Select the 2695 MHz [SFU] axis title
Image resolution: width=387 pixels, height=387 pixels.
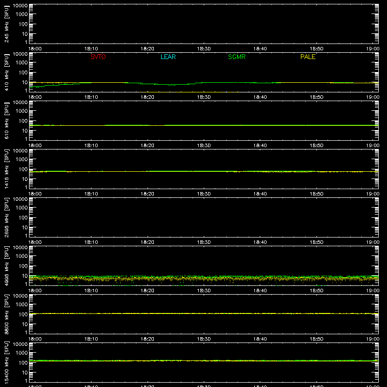point(7,217)
